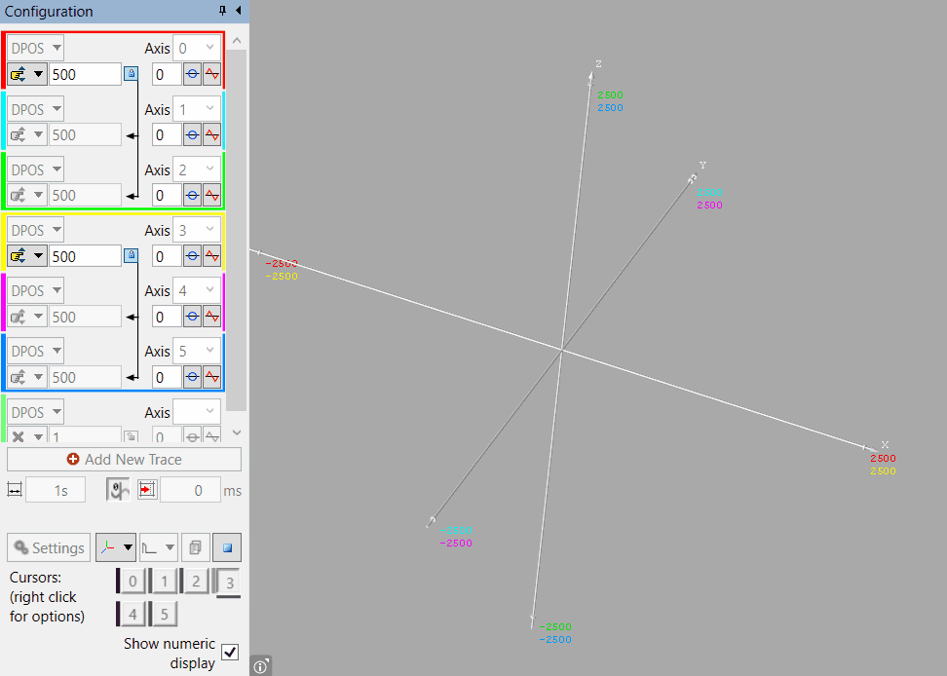Click the trace list scrollbar down arrow
Screen dimensions: 947x676
tap(237, 432)
